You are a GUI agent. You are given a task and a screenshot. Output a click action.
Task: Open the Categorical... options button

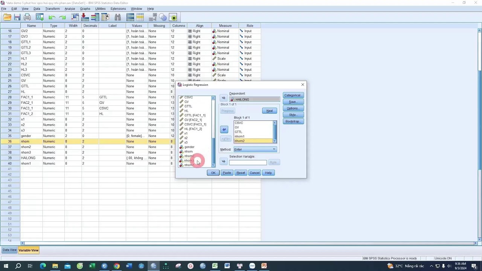293,95
